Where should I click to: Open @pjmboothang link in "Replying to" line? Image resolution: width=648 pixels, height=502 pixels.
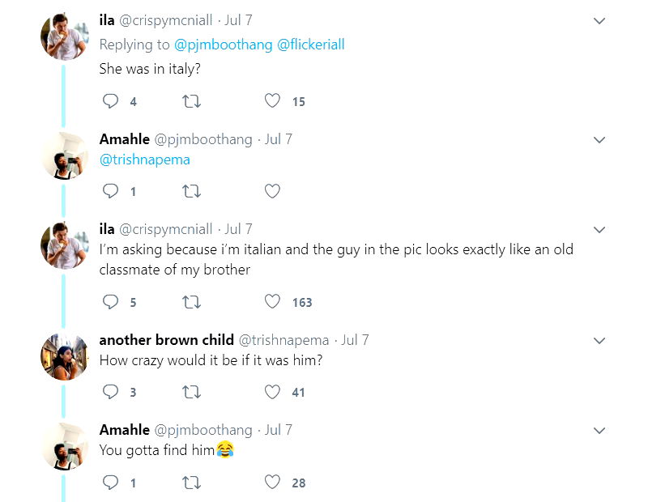pos(224,45)
